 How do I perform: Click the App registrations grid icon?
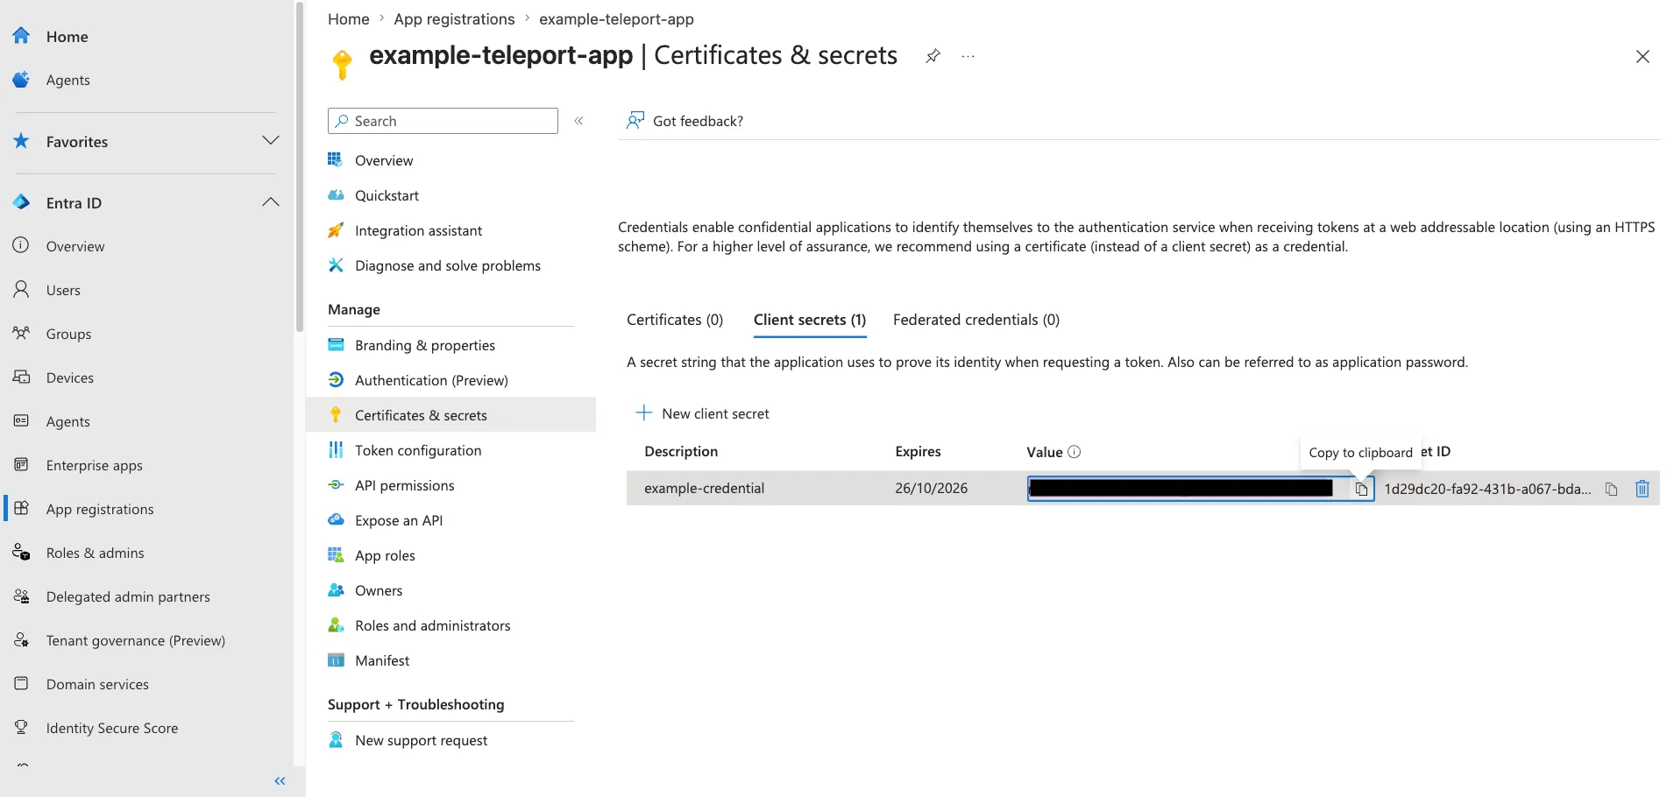[22, 508]
